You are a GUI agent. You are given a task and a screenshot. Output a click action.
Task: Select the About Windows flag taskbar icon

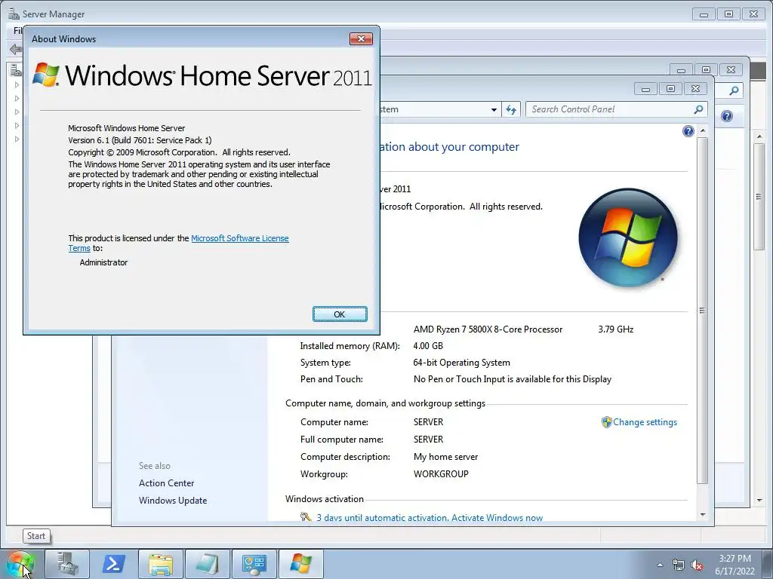pos(301,564)
